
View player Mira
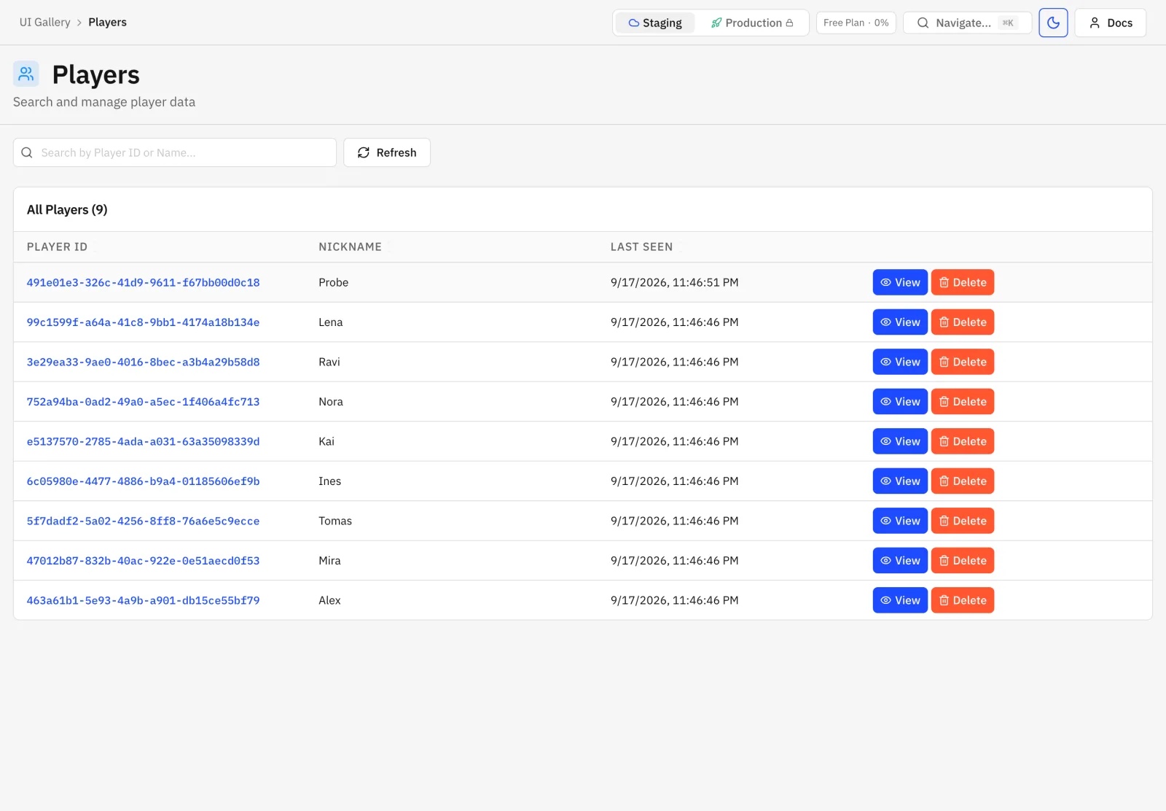900,560
